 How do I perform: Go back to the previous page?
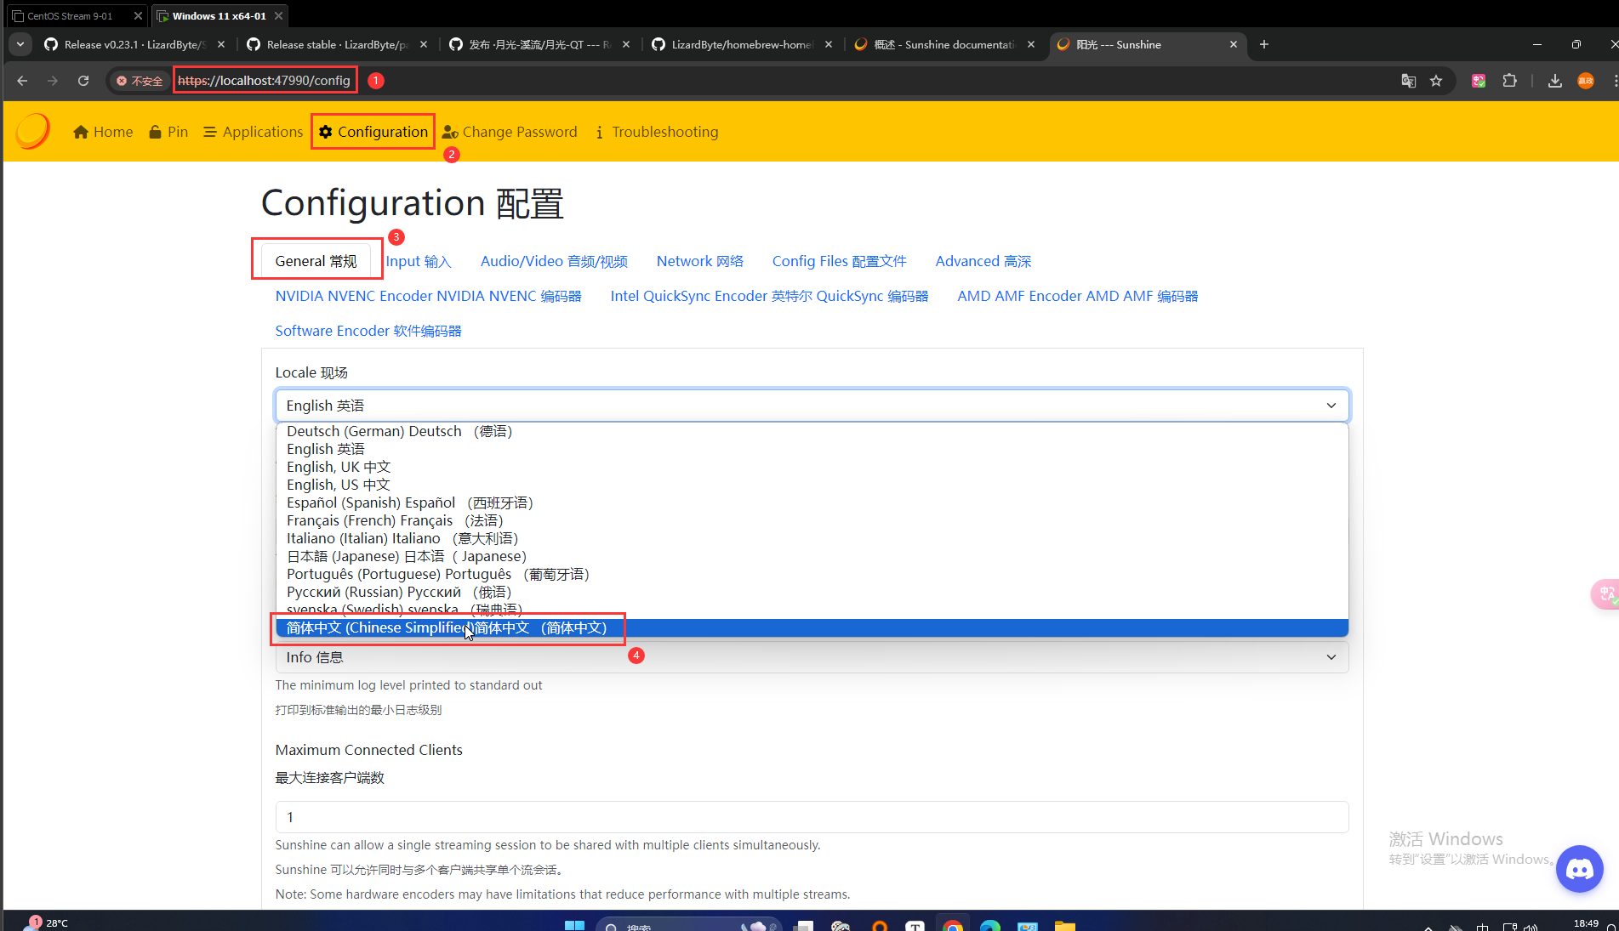click(x=22, y=81)
